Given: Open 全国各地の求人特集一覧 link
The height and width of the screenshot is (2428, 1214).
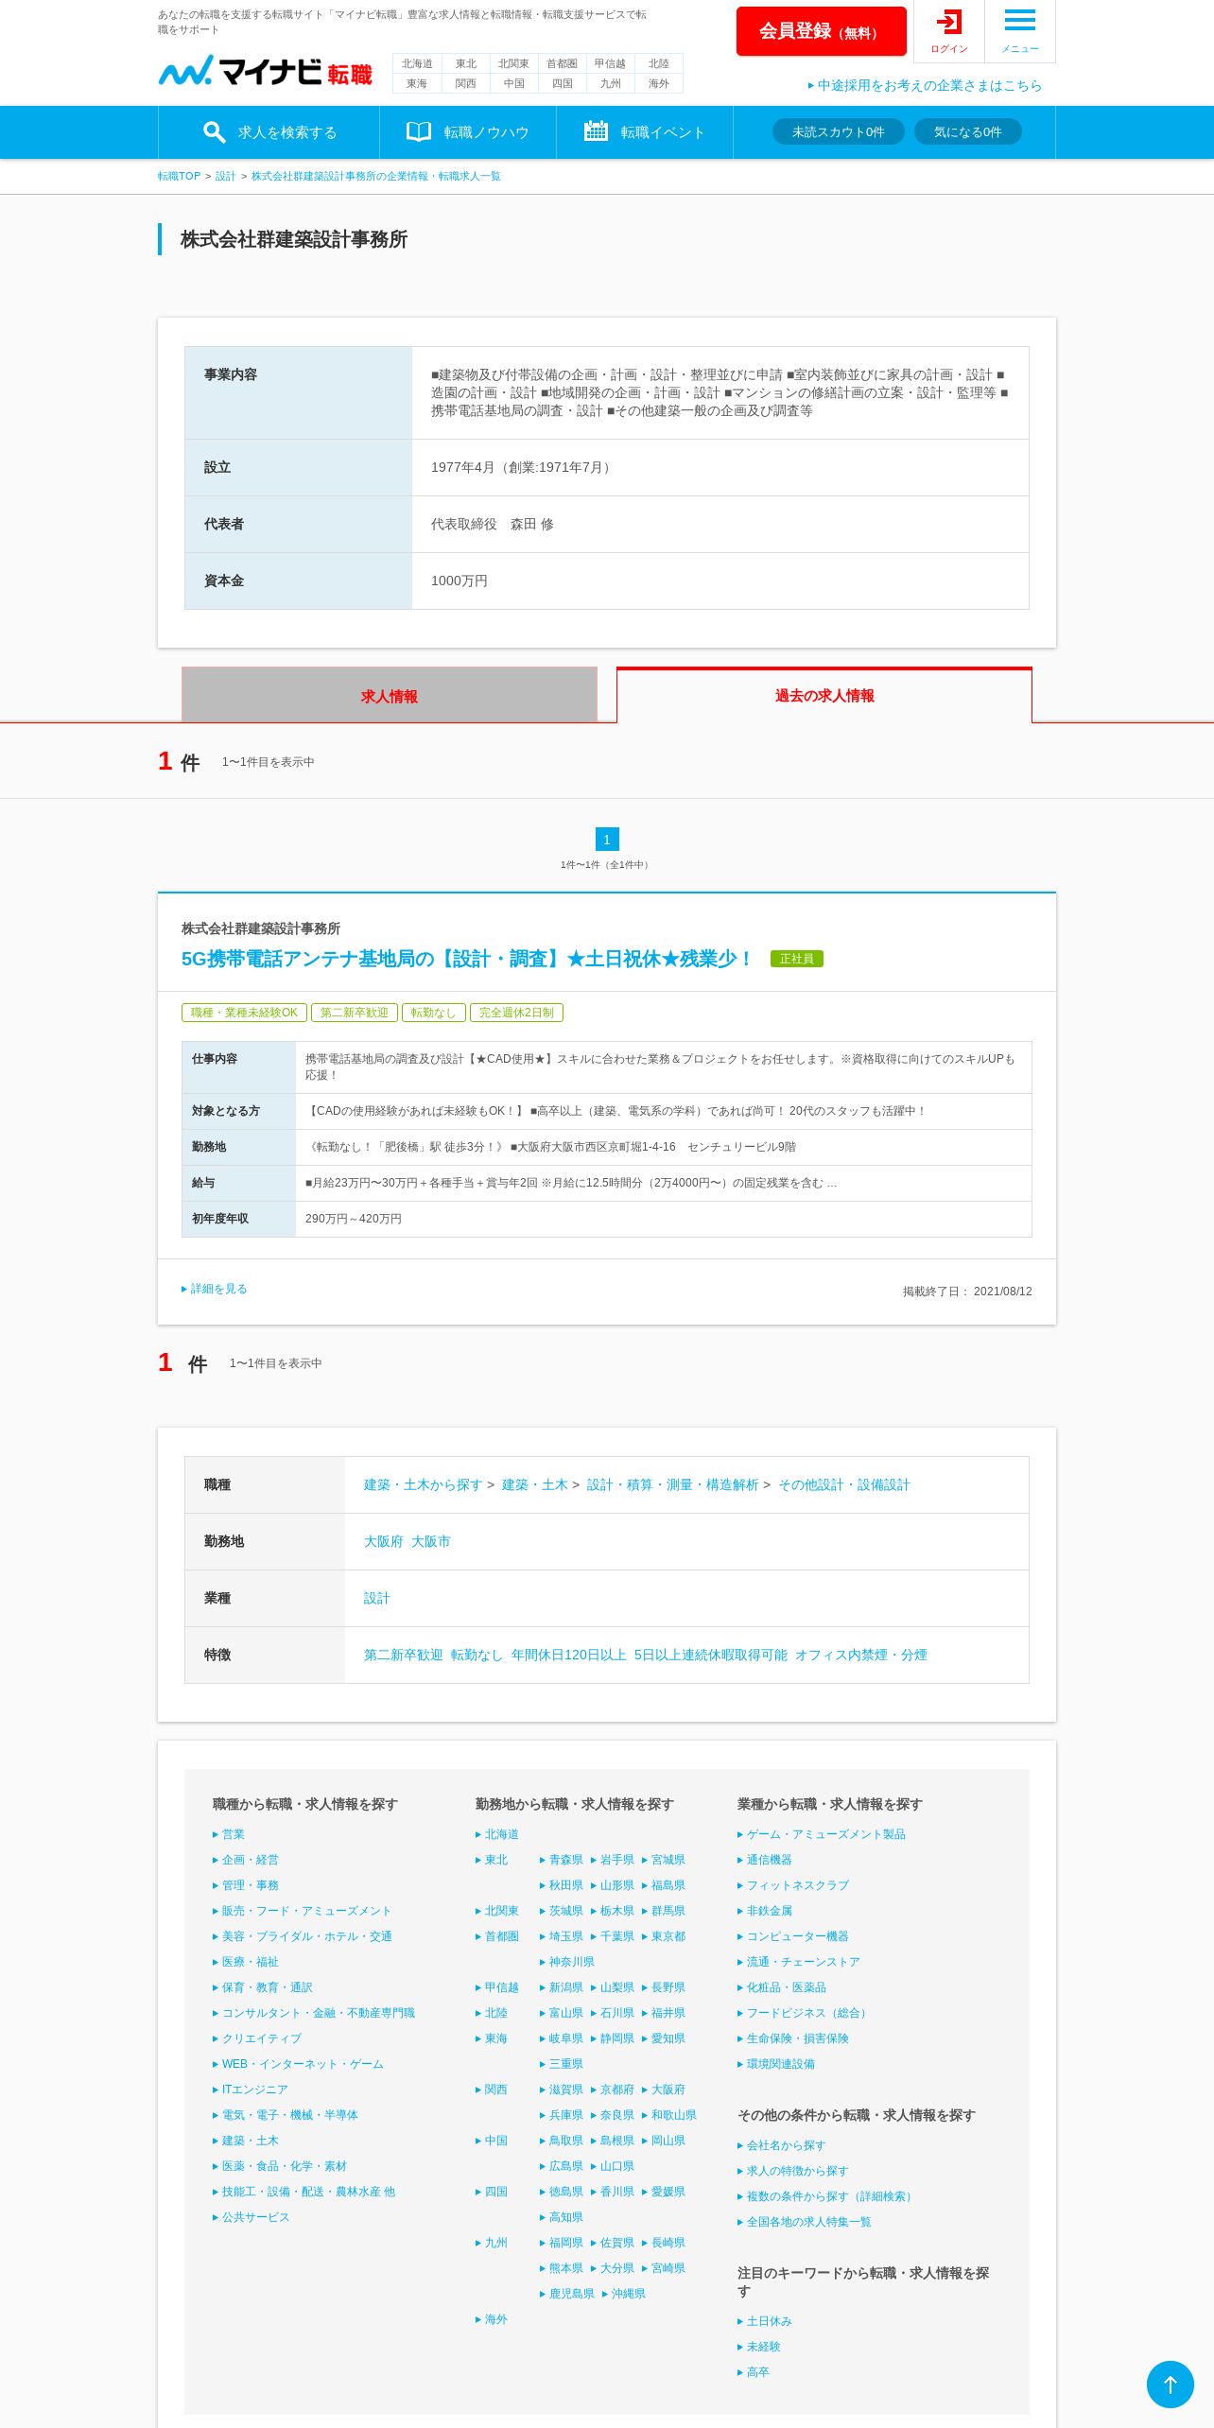Looking at the screenshot, I should pos(805,2222).
